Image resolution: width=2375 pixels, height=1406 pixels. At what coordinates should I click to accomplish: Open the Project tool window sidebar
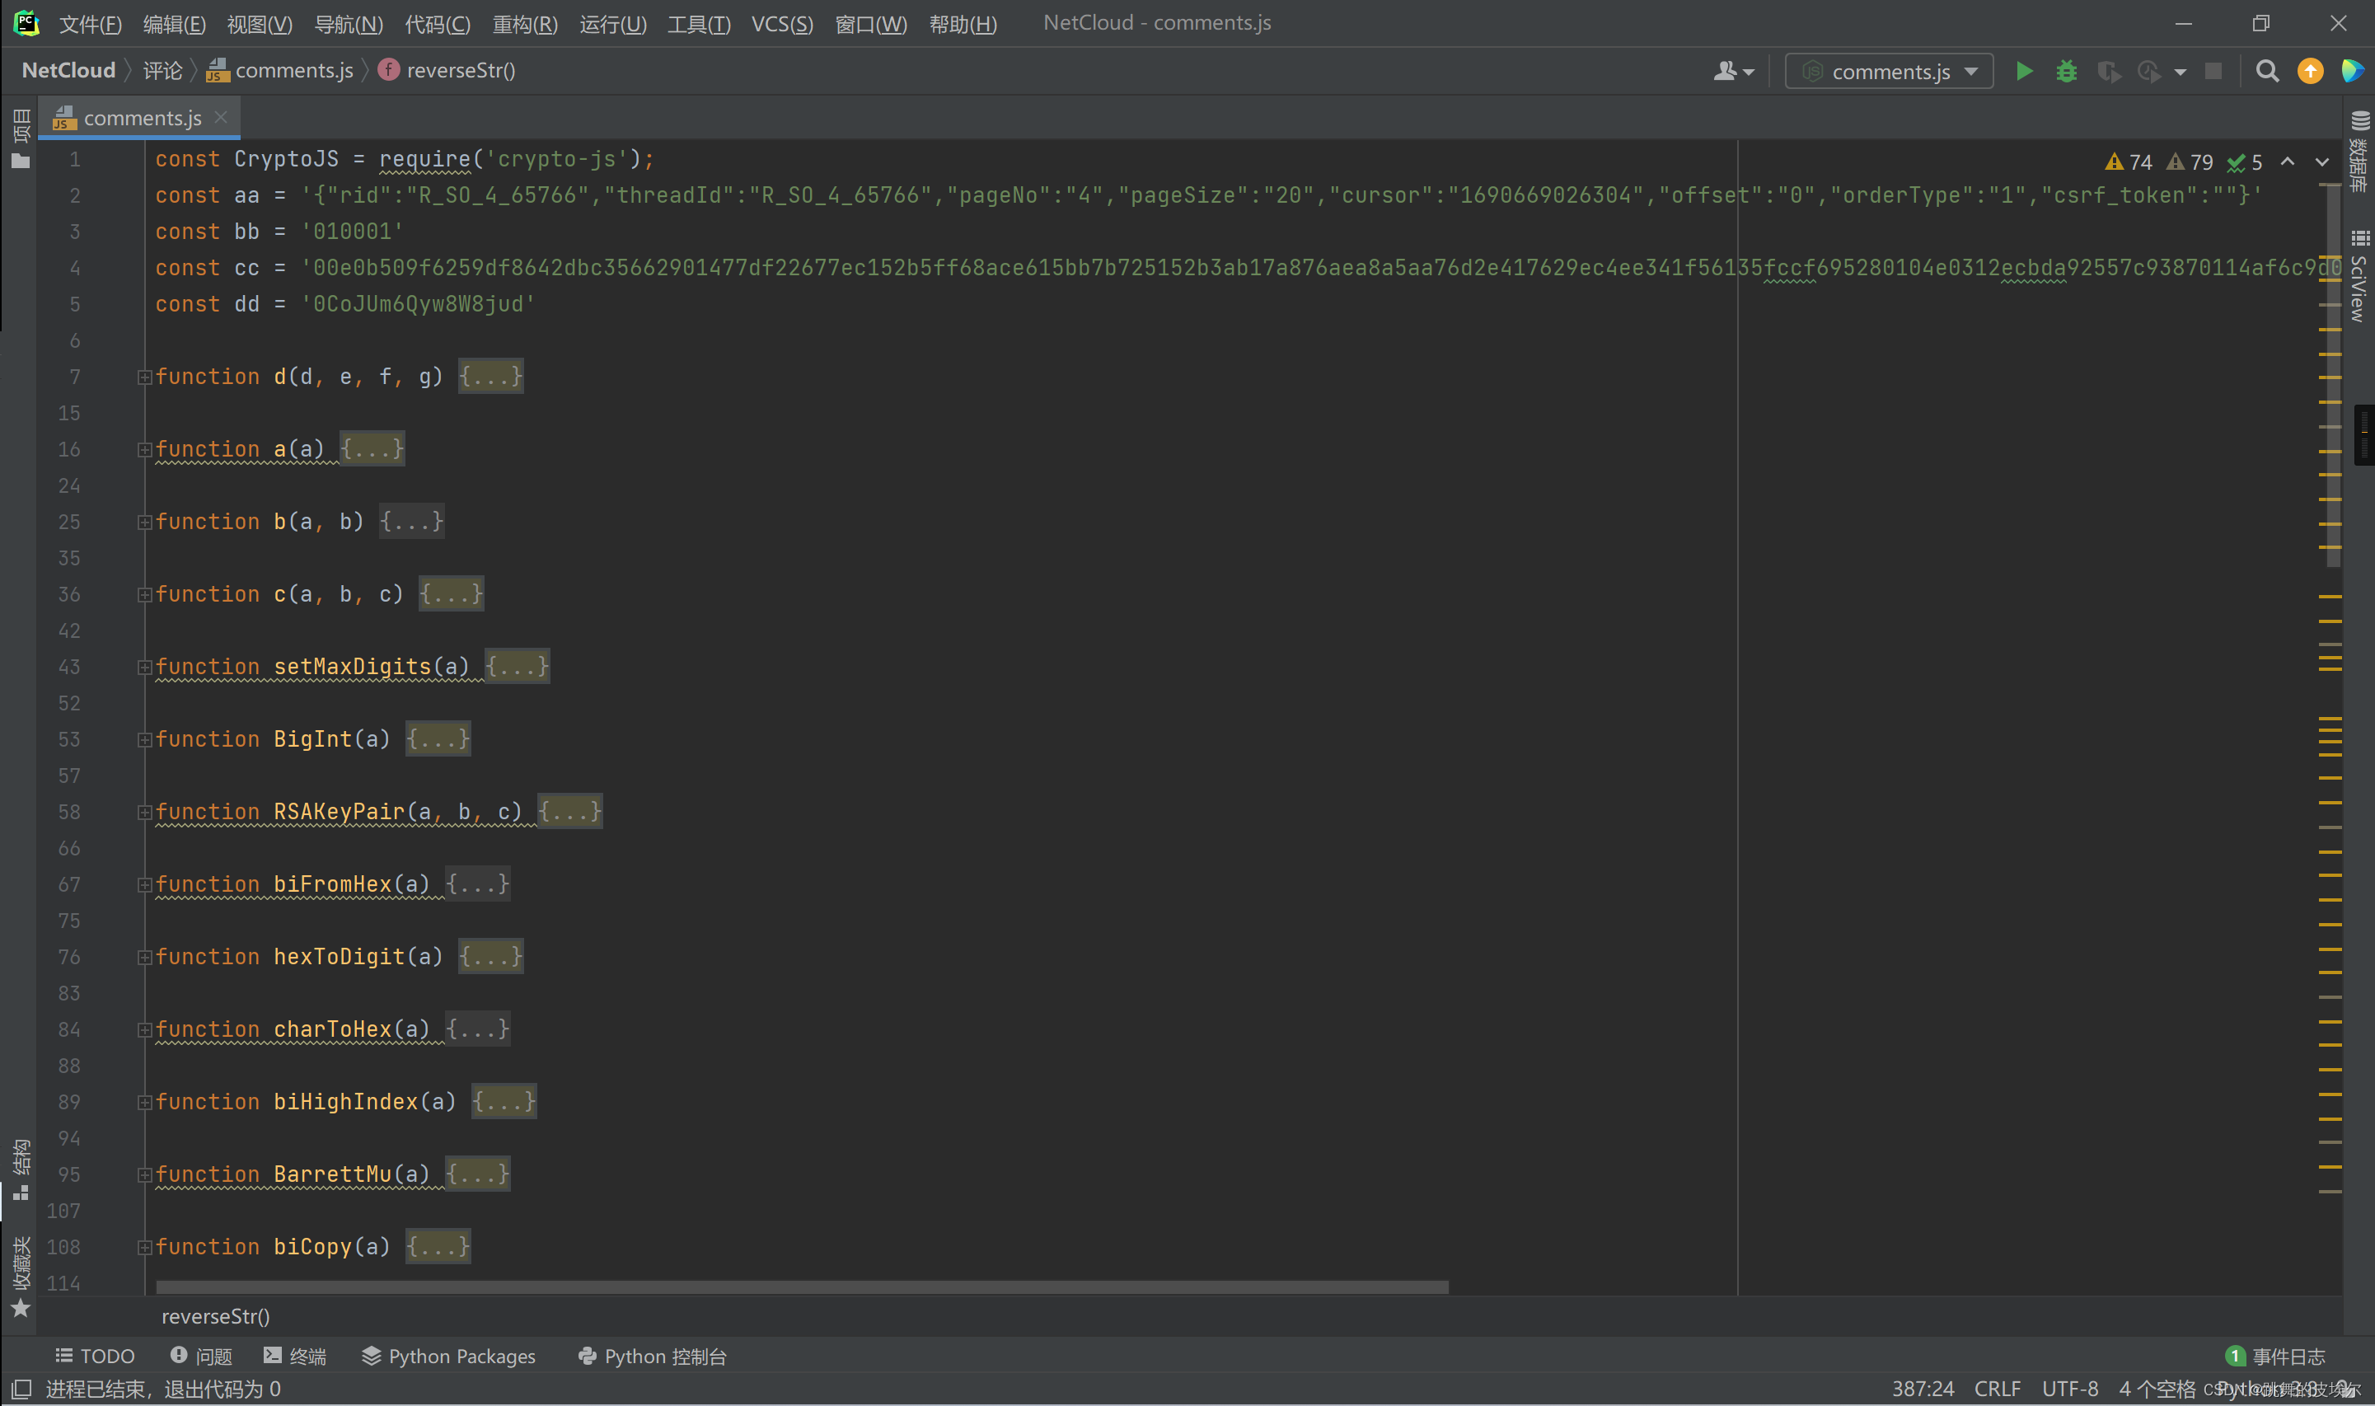pos(21,138)
